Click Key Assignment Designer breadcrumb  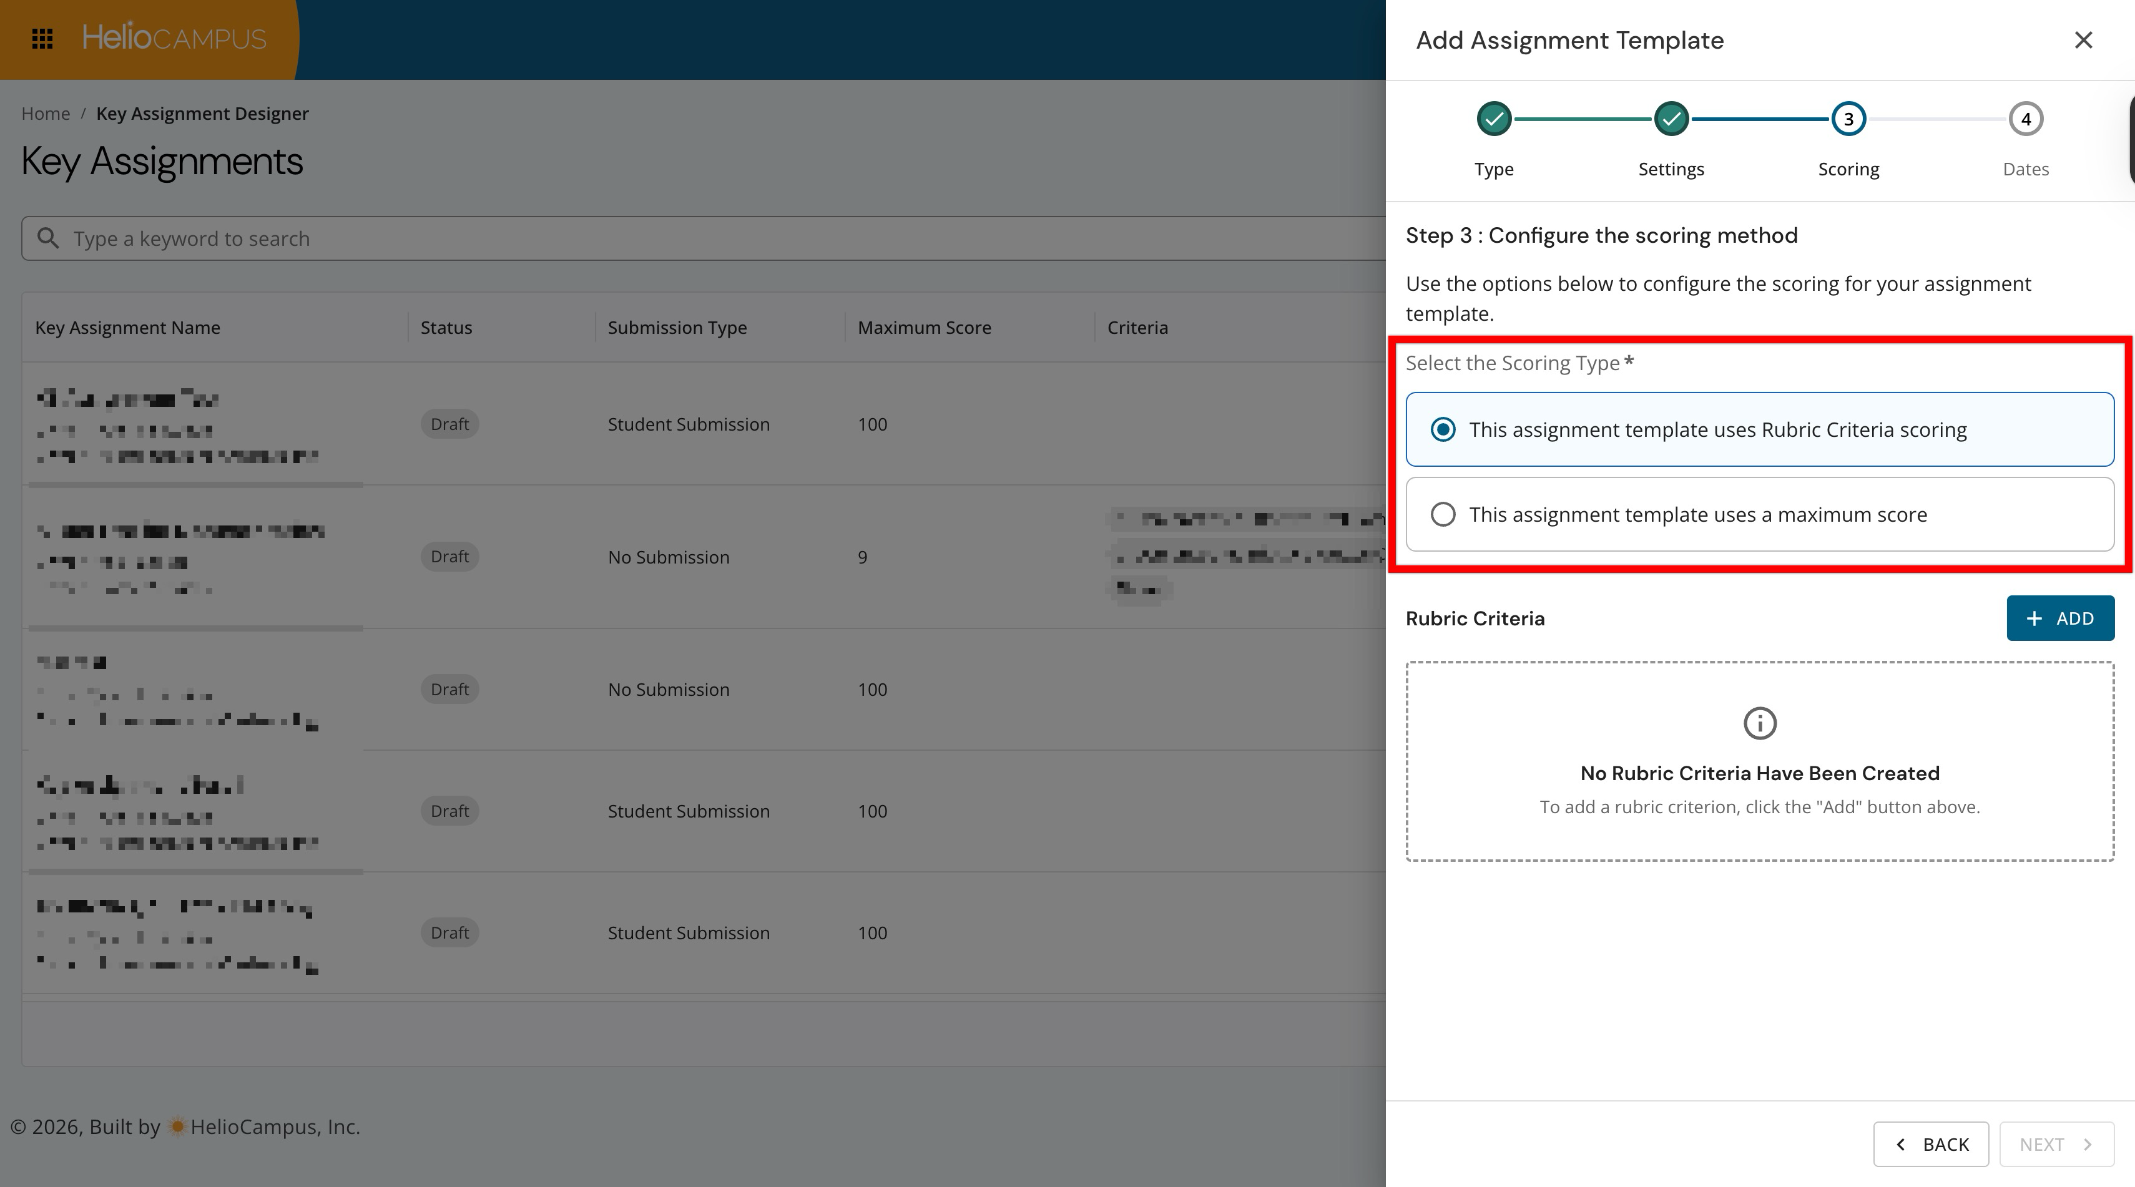(x=202, y=114)
